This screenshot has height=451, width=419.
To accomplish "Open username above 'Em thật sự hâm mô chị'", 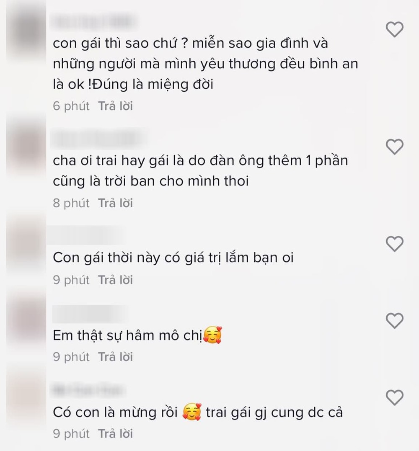I will (x=89, y=313).
